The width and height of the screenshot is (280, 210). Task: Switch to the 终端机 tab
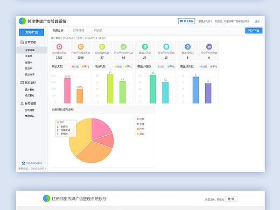tap(98, 31)
